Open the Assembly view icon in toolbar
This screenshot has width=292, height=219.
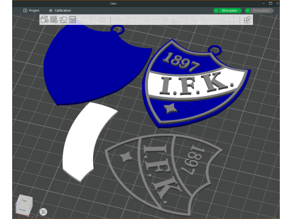[x=247, y=20]
